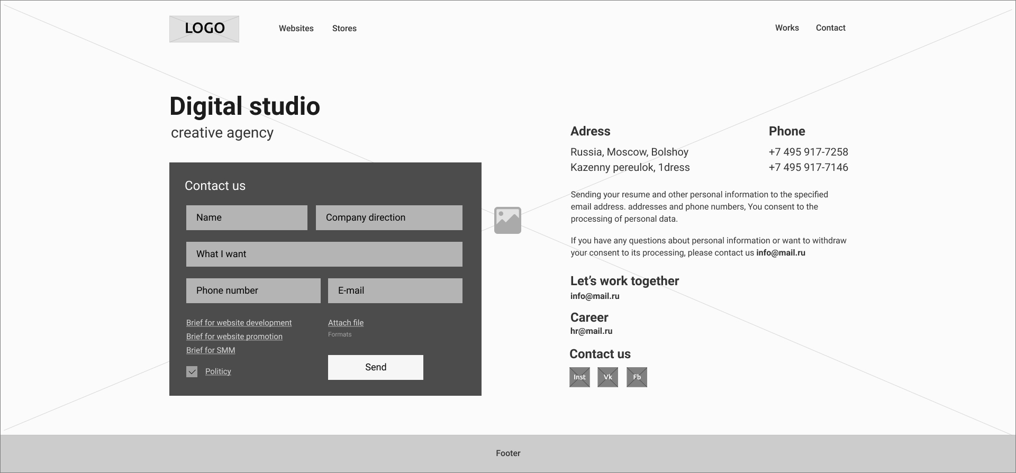Open Brief for website development link
Viewport: 1016px width, 473px height.
[x=239, y=323]
